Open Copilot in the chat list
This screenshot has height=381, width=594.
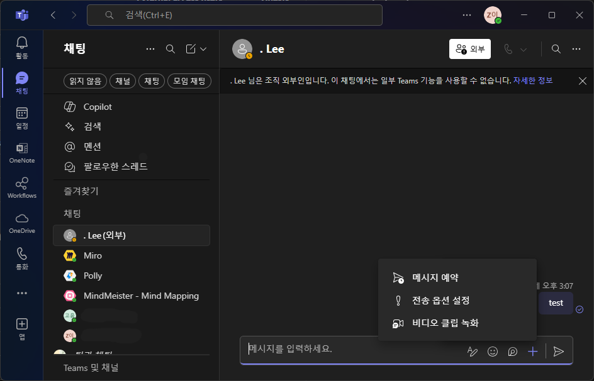click(131, 107)
